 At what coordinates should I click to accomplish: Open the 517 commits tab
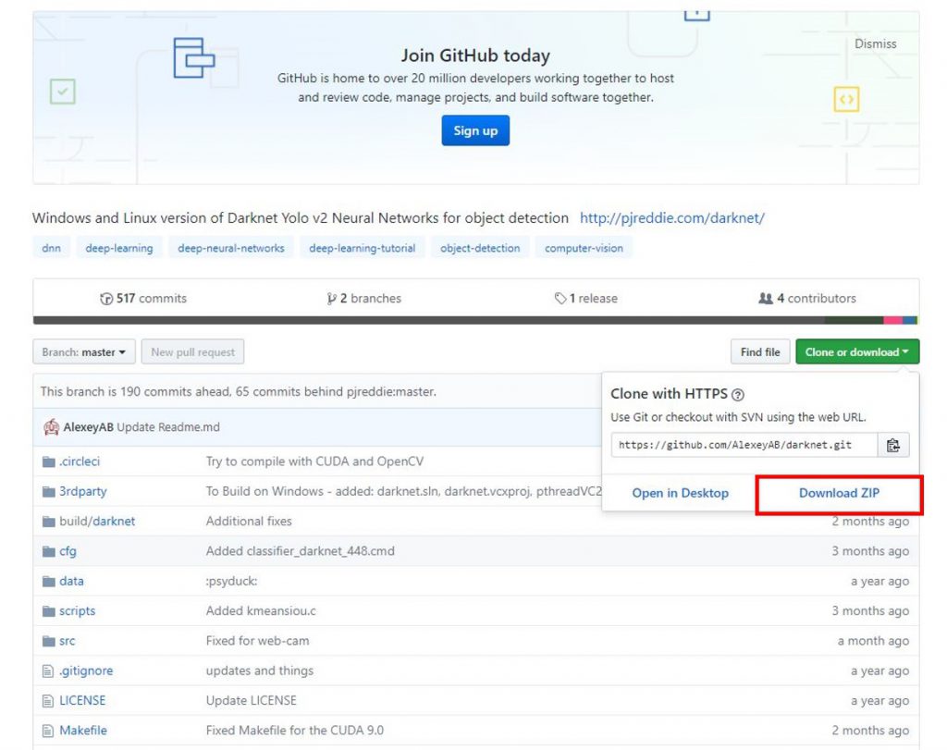click(x=143, y=299)
